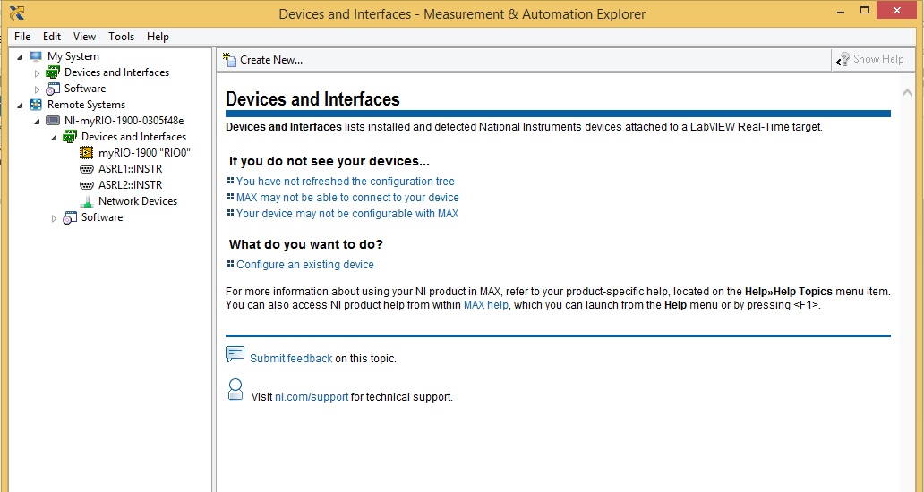
Task: Collapse the Remote Systems tree node
Action: point(20,106)
